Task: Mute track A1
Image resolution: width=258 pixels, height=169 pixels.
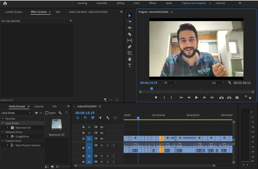Action: point(102,145)
